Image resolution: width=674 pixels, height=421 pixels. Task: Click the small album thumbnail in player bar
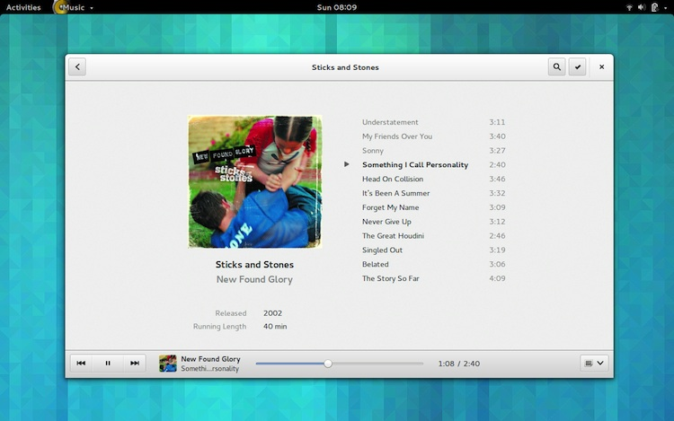coord(168,364)
